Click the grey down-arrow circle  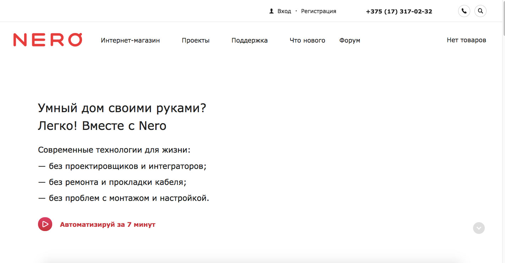point(479,228)
